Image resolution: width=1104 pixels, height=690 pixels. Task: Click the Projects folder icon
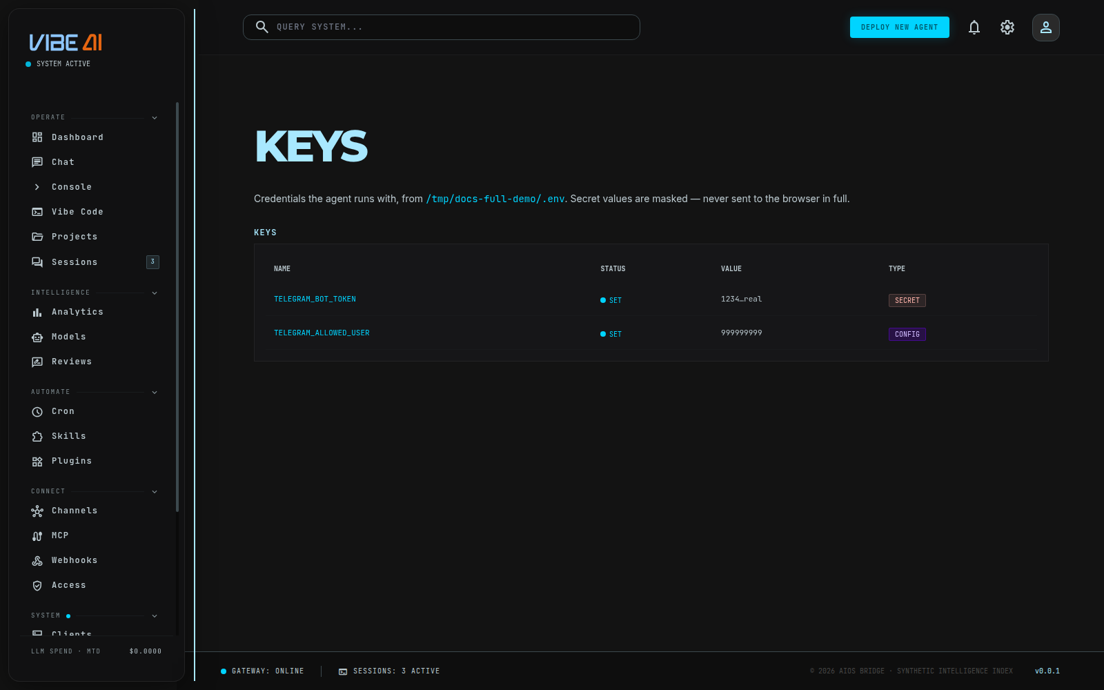click(37, 237)
